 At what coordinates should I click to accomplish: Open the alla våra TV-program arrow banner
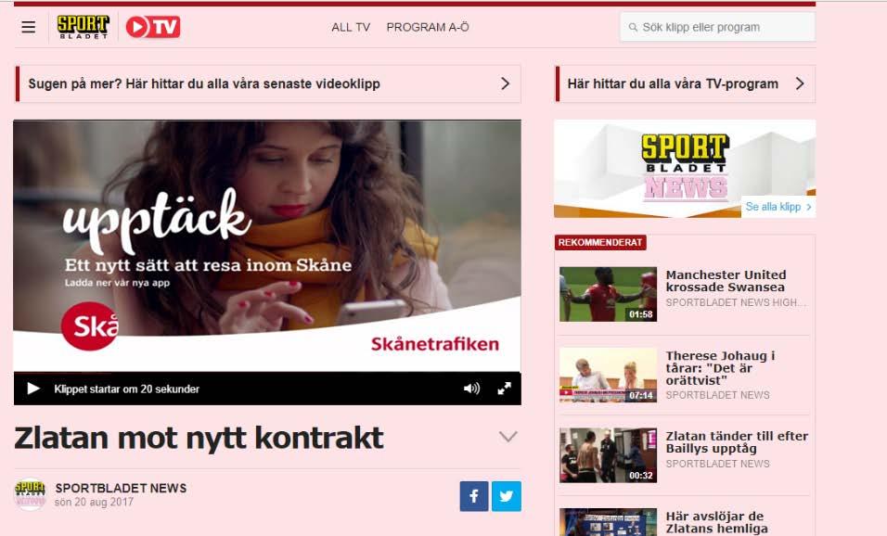click(x=686, y=83)
